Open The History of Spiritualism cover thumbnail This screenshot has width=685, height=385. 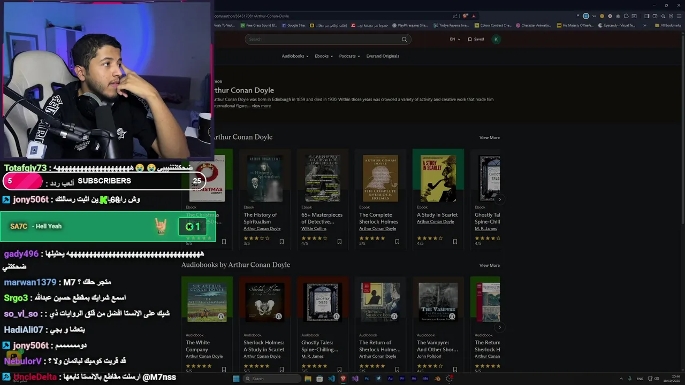pos(265,178)
